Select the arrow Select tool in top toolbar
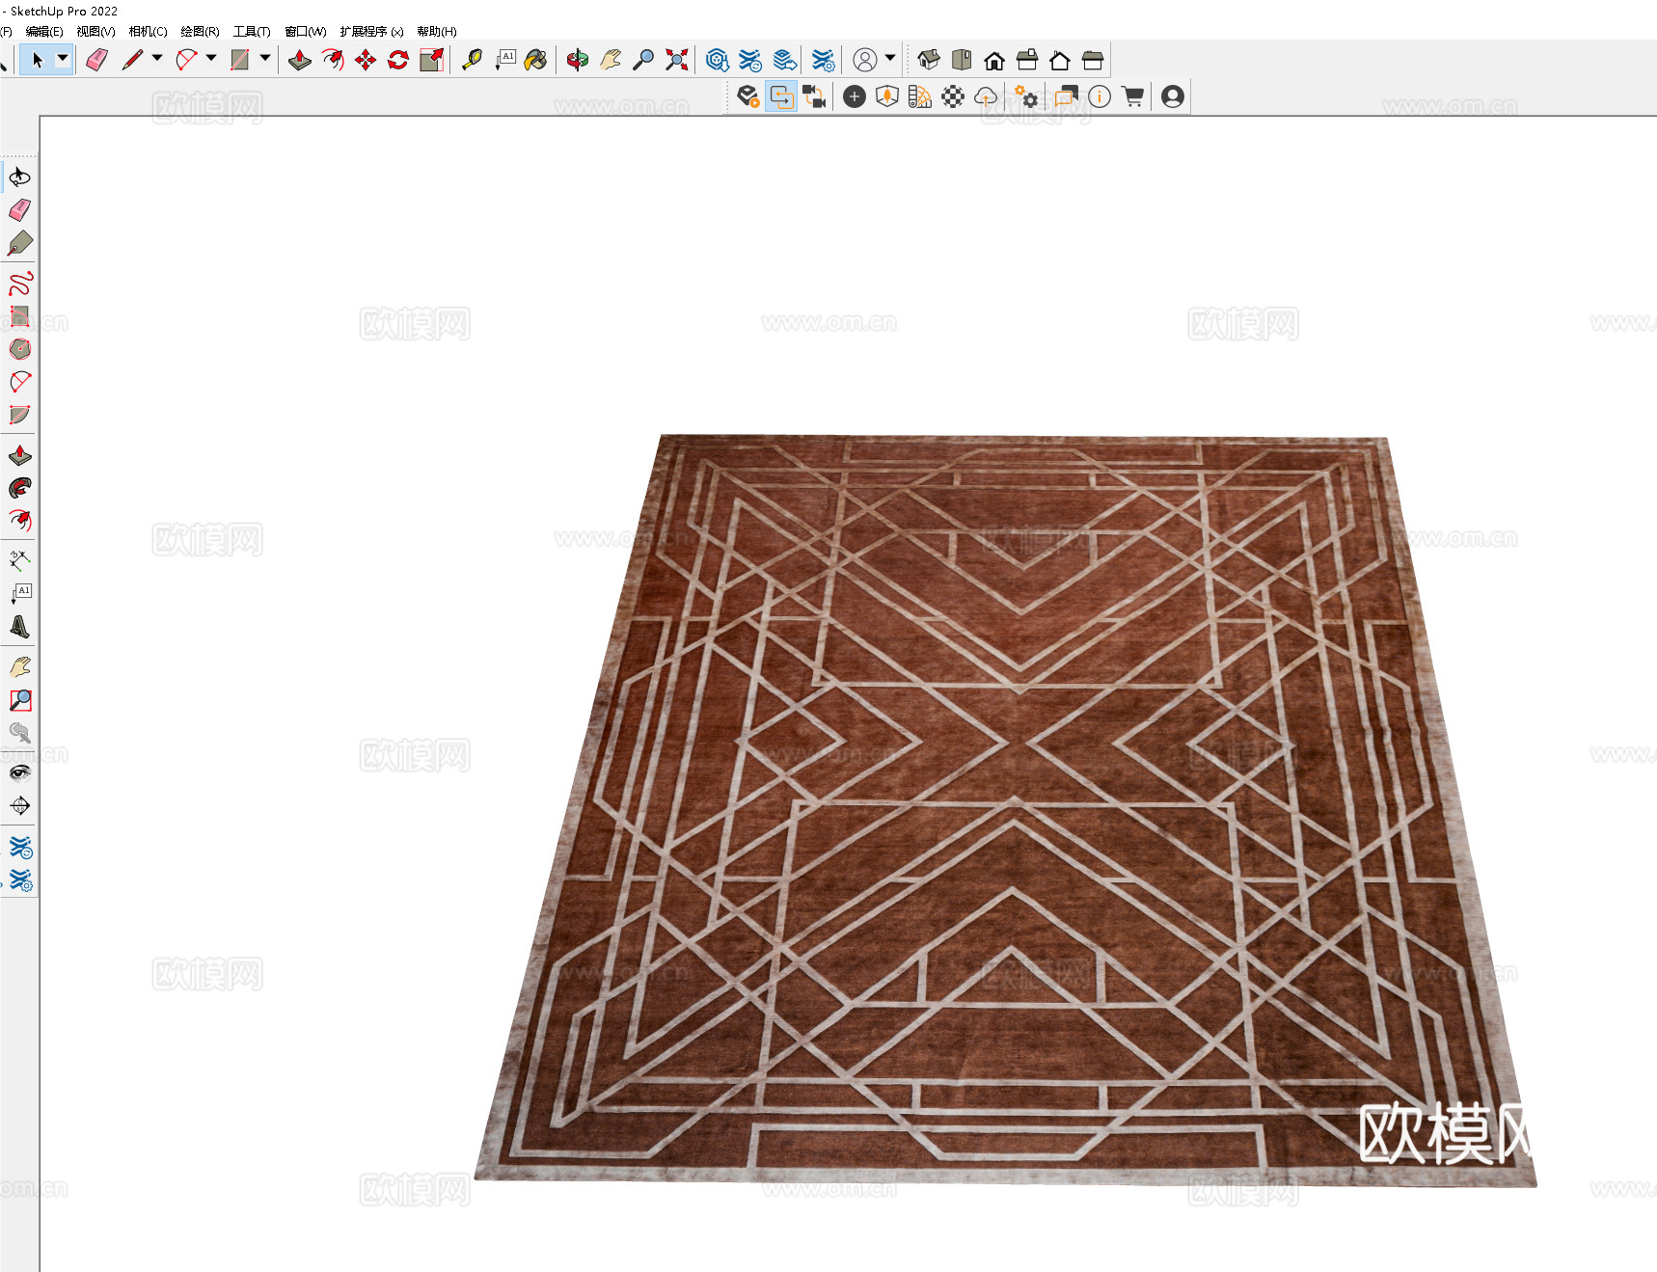Viewport: 1657px width, 1272px height. (38, 60)
